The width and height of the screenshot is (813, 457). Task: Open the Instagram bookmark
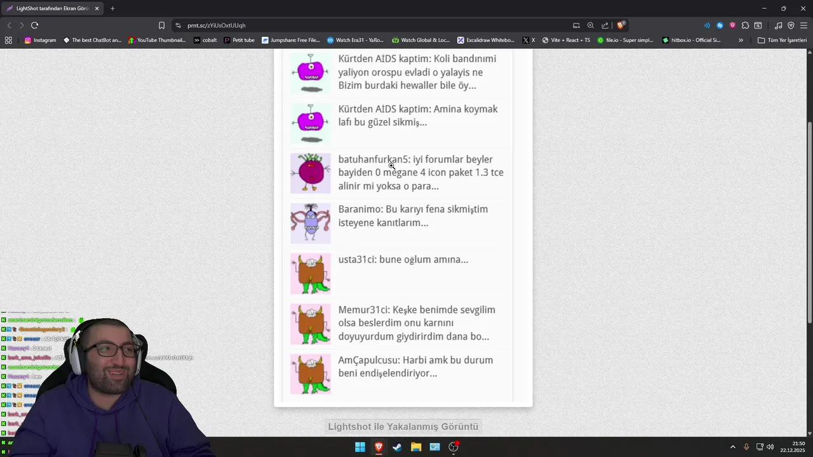pos(40,40)
